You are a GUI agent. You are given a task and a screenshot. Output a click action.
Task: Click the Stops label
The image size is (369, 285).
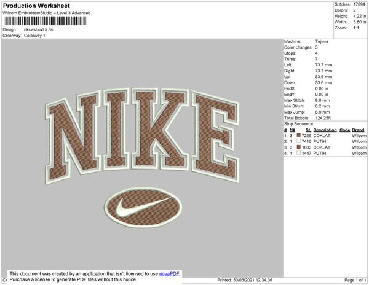(289, 53)
